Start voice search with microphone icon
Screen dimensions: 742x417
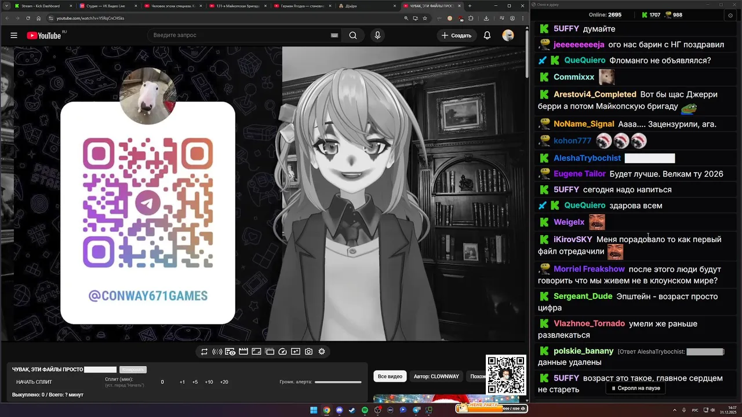[x=377, y=35]
